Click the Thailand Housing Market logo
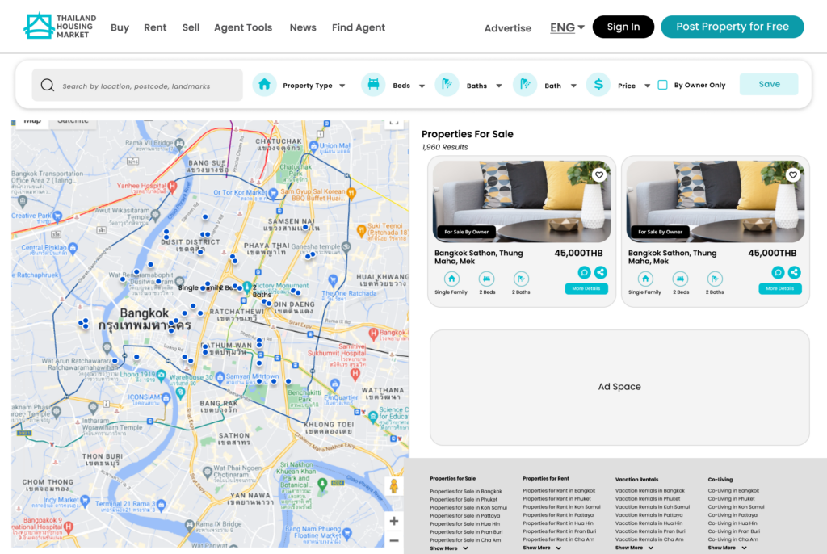827x554 pixels. [x=60, y=26]
